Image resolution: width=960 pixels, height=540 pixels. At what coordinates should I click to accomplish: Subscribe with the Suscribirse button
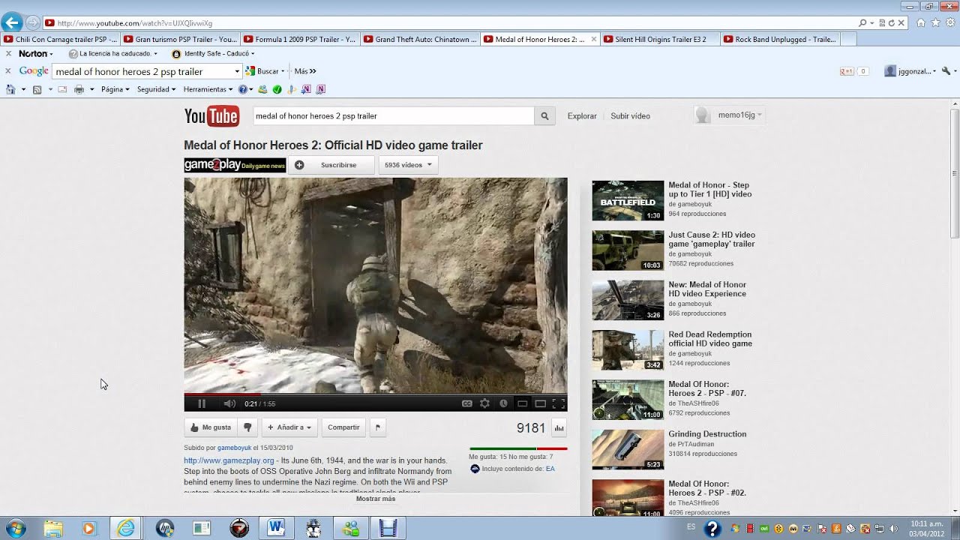(x=331, y=165)
